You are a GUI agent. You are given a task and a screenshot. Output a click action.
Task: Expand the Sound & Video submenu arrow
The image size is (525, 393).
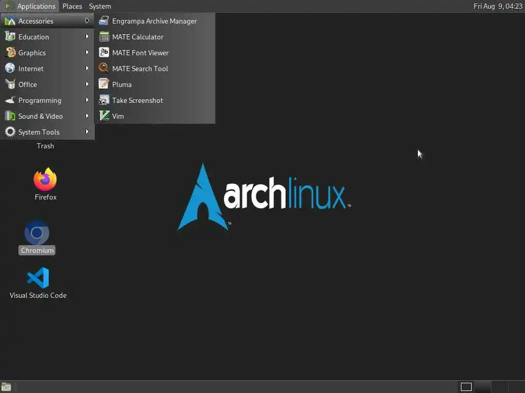pos(87,116)
